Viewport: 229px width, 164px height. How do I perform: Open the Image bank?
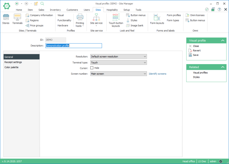click(x=135, y=25)
